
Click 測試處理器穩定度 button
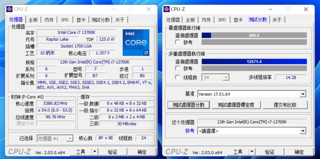point(236,105)
